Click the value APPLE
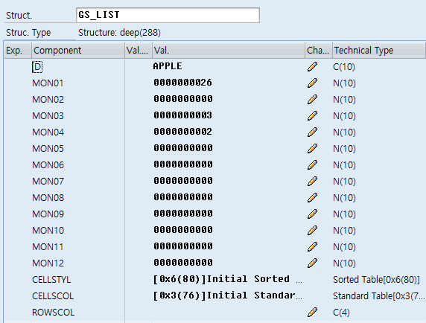This screenshot has height=323, width=426. [x=168, y=66]
